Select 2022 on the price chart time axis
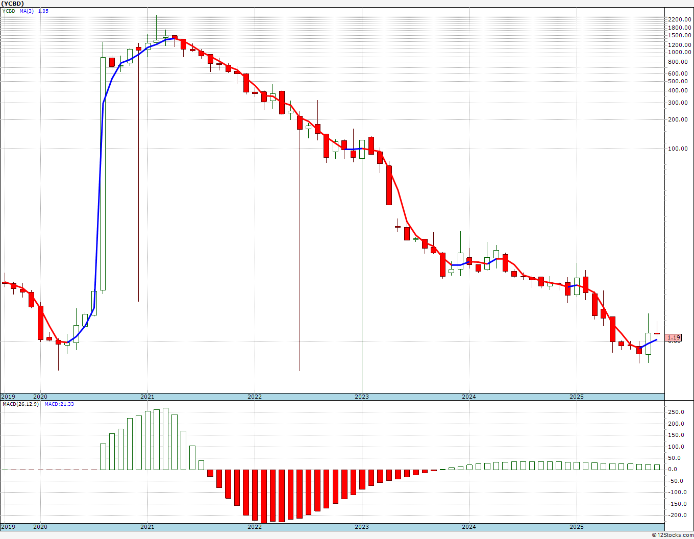694x539 pixels. [254, 397]
